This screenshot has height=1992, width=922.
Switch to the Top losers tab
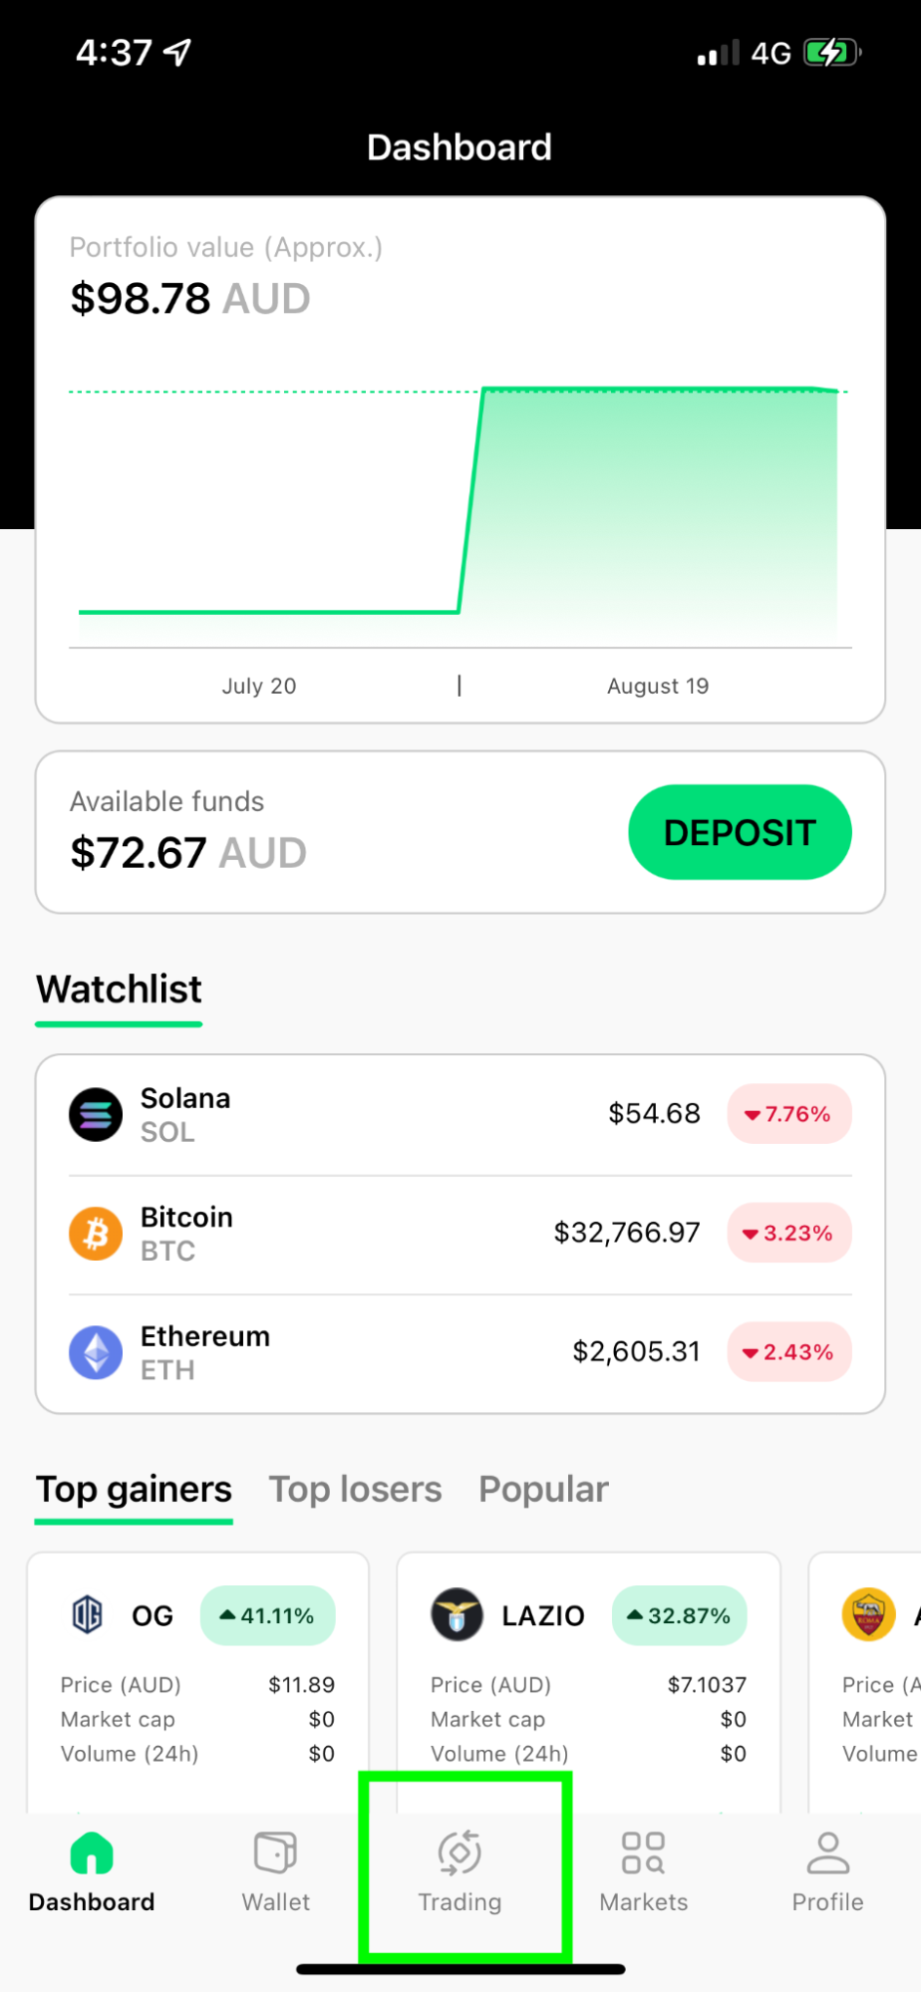point(355,1489)
